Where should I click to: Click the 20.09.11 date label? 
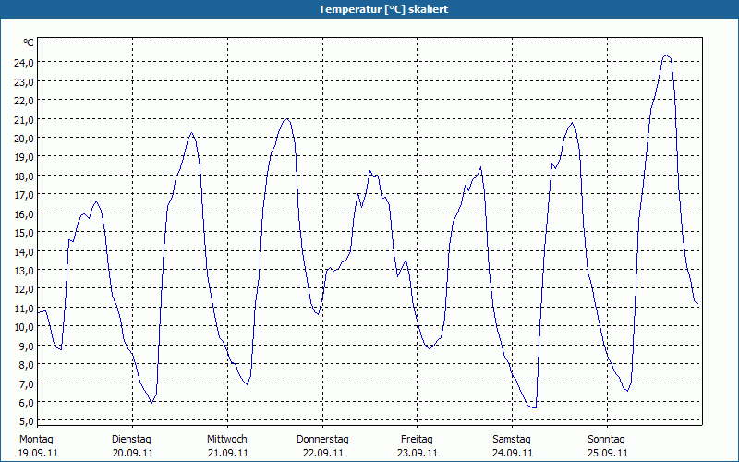[133, 453]
